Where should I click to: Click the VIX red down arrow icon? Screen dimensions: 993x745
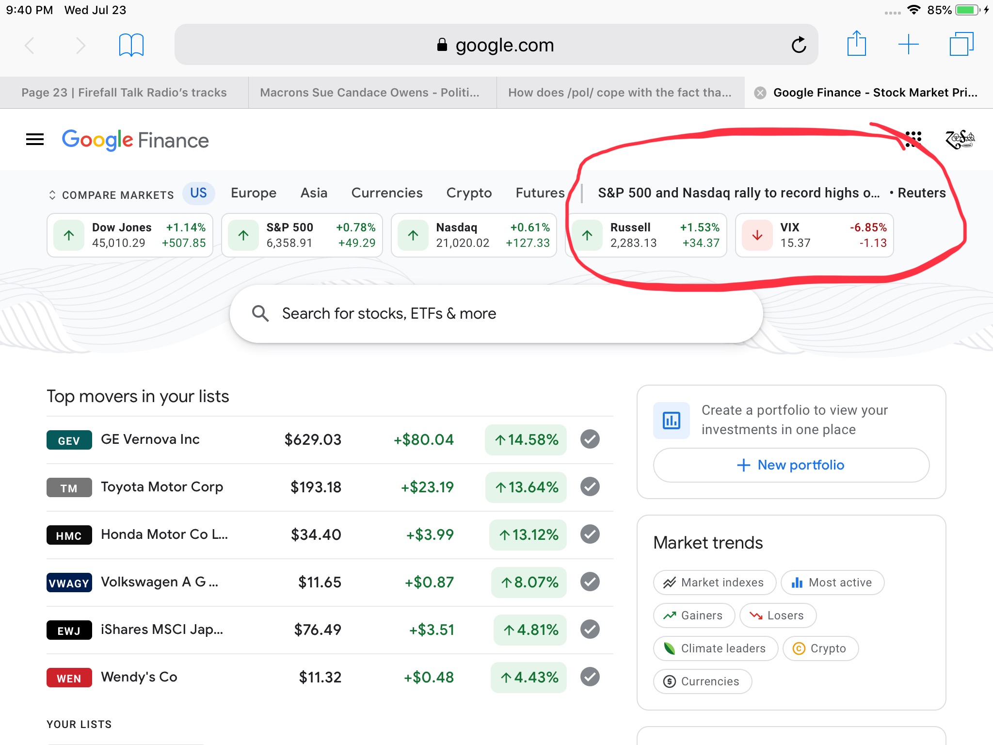pyautogui.click(x=757, y=235)
